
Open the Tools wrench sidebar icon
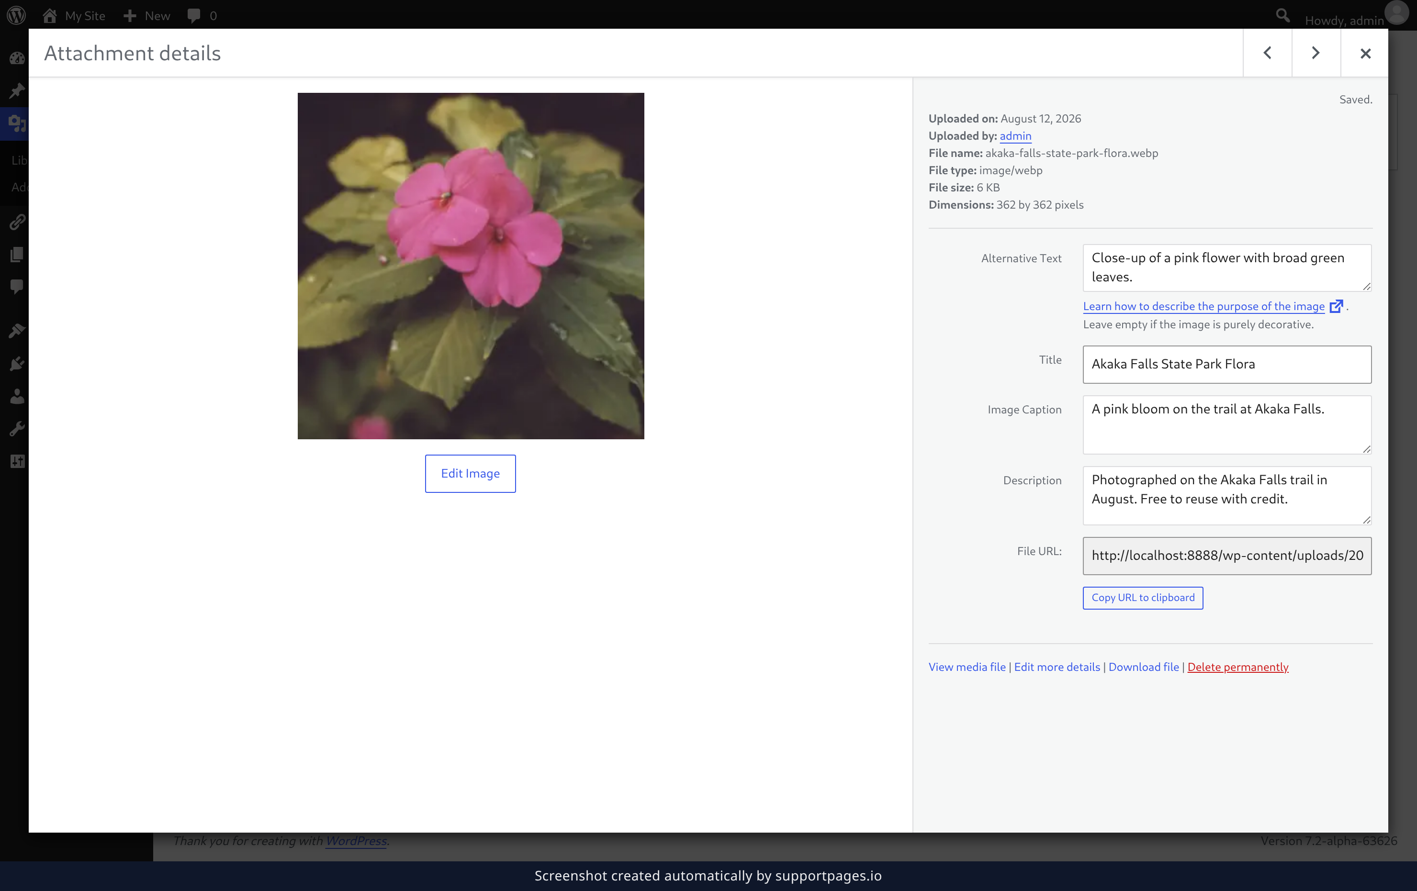16,428
